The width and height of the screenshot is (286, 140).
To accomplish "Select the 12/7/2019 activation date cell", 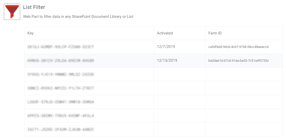I will click(x=166, y=47).
